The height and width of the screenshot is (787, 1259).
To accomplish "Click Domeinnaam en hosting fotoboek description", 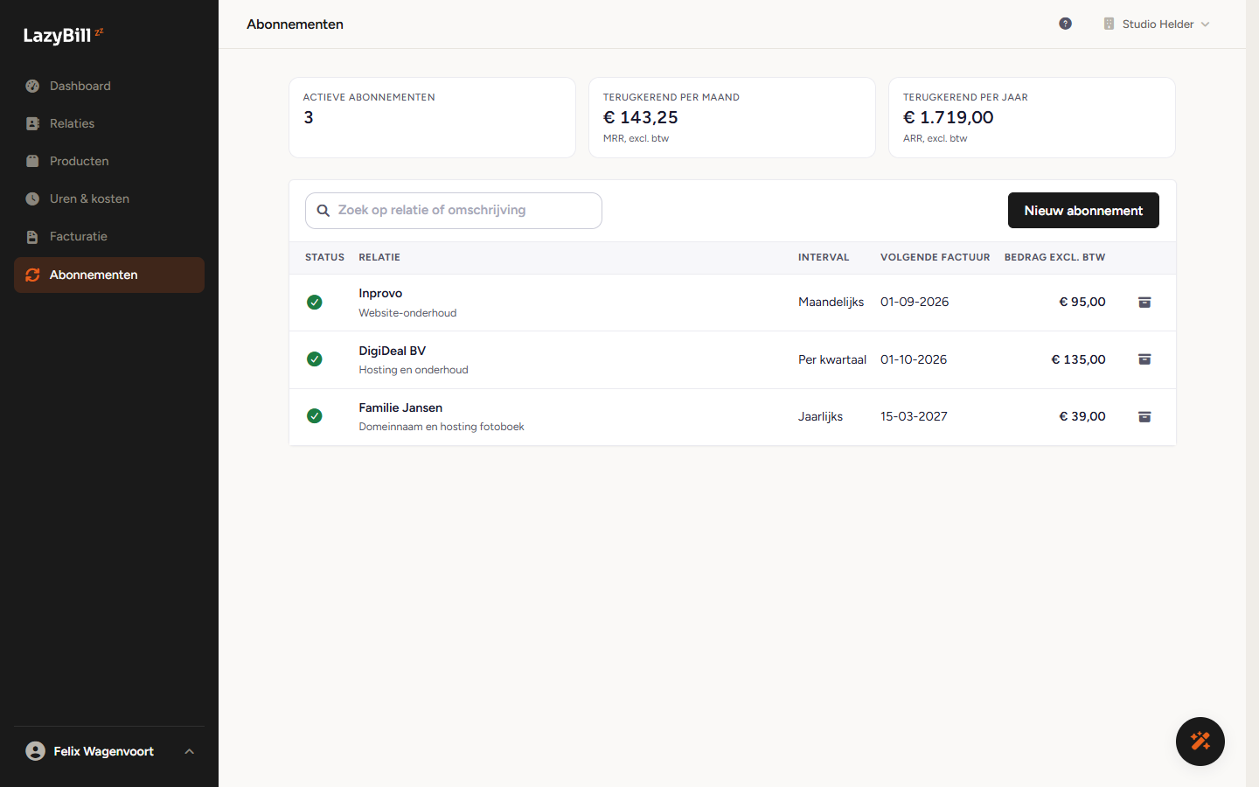I will 442,427.
